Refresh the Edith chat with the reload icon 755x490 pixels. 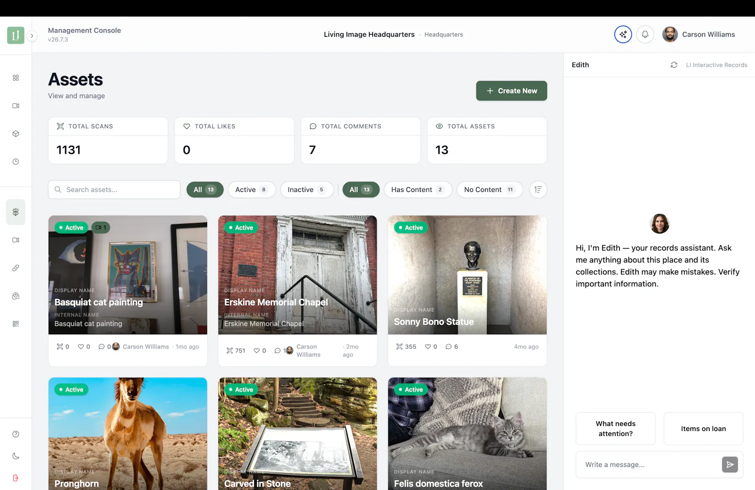coord(674,65)
